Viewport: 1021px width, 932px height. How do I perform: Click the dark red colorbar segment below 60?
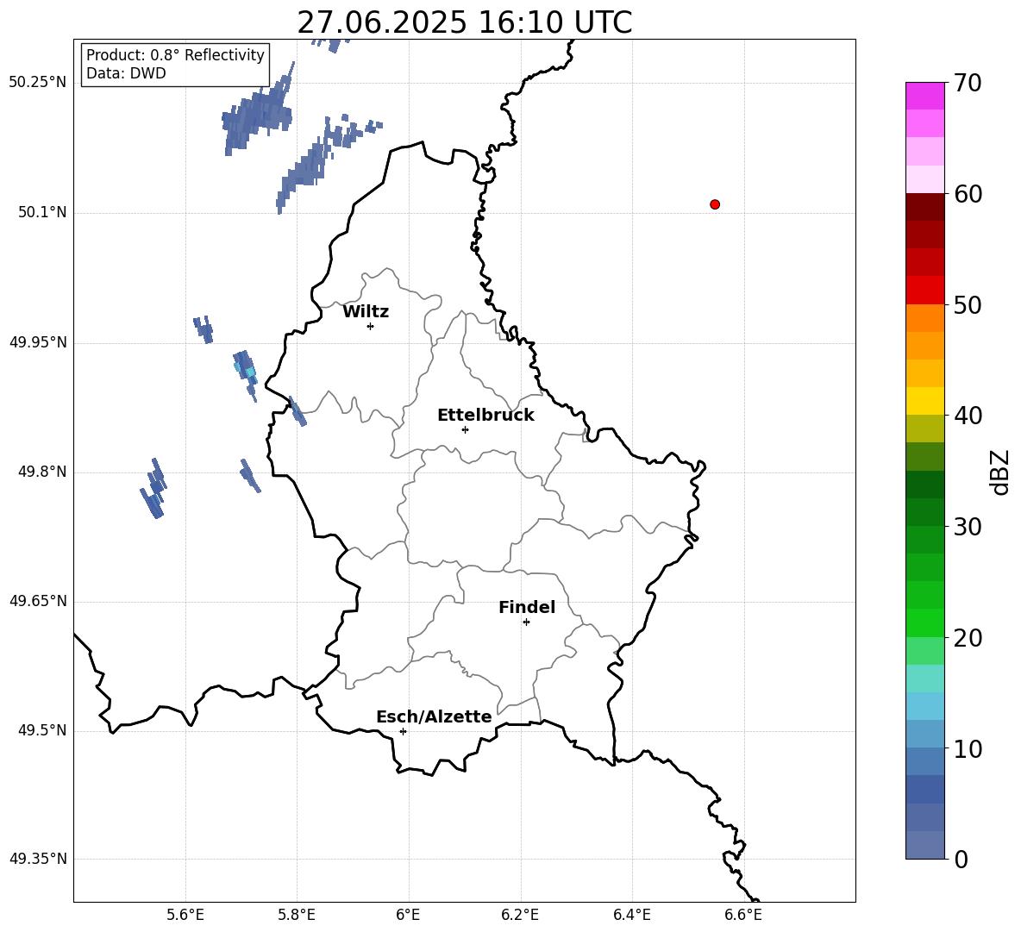(925, 207)
